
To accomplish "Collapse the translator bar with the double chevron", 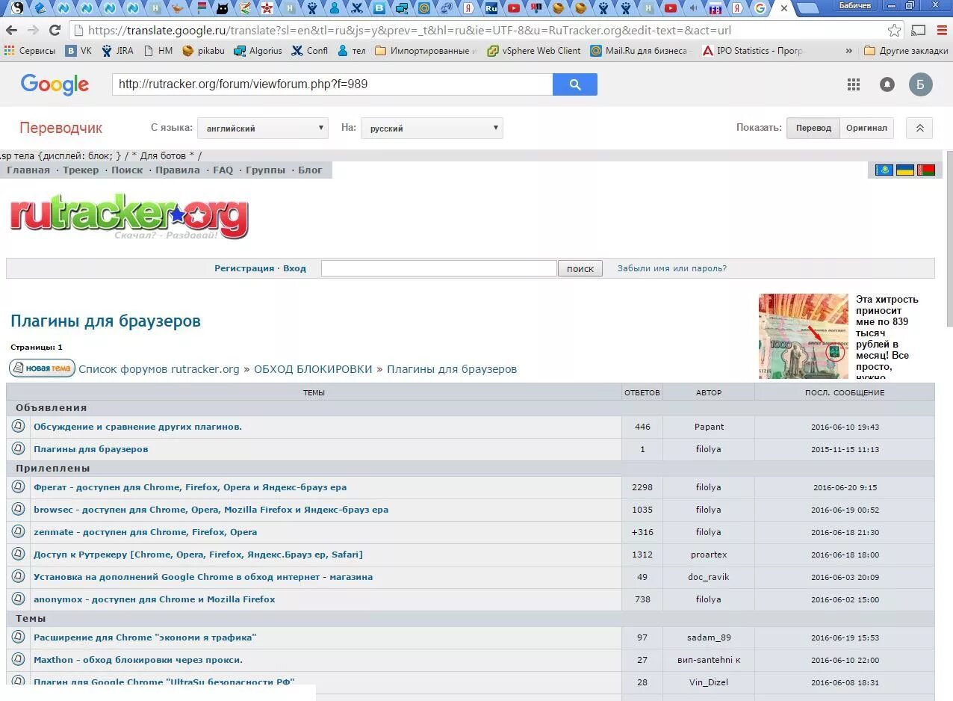I will pyautogui.click(x=919, y=128).
